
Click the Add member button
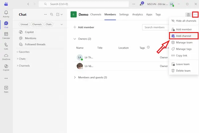pos(84,27)
